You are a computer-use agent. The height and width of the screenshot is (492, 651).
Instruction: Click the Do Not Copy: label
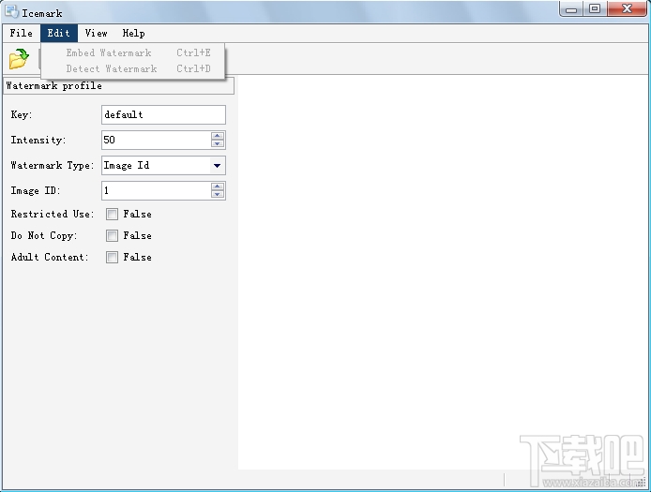(x=44, y=235)
